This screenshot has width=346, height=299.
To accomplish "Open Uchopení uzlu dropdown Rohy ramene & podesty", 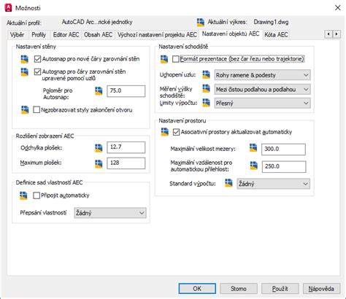I will tap(262, 75).
